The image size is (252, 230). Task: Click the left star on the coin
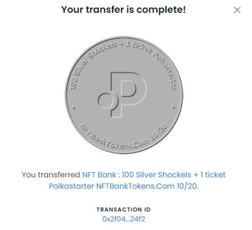pyautogui.click(x=74, y=108)
